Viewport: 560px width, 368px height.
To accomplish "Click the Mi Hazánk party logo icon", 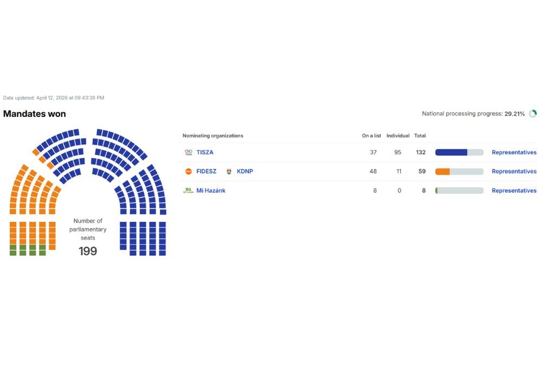I will tap(189, 190).
